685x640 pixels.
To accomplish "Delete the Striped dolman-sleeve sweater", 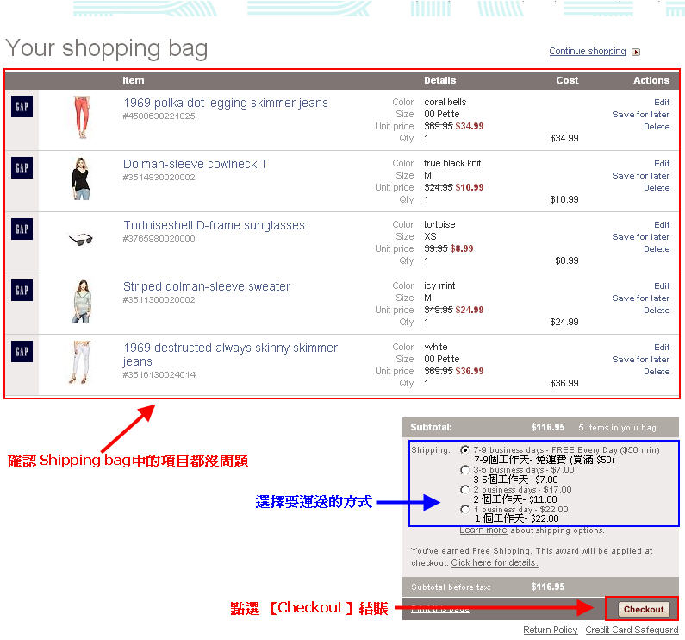I will pyautogui.click(x=657, y=311).
